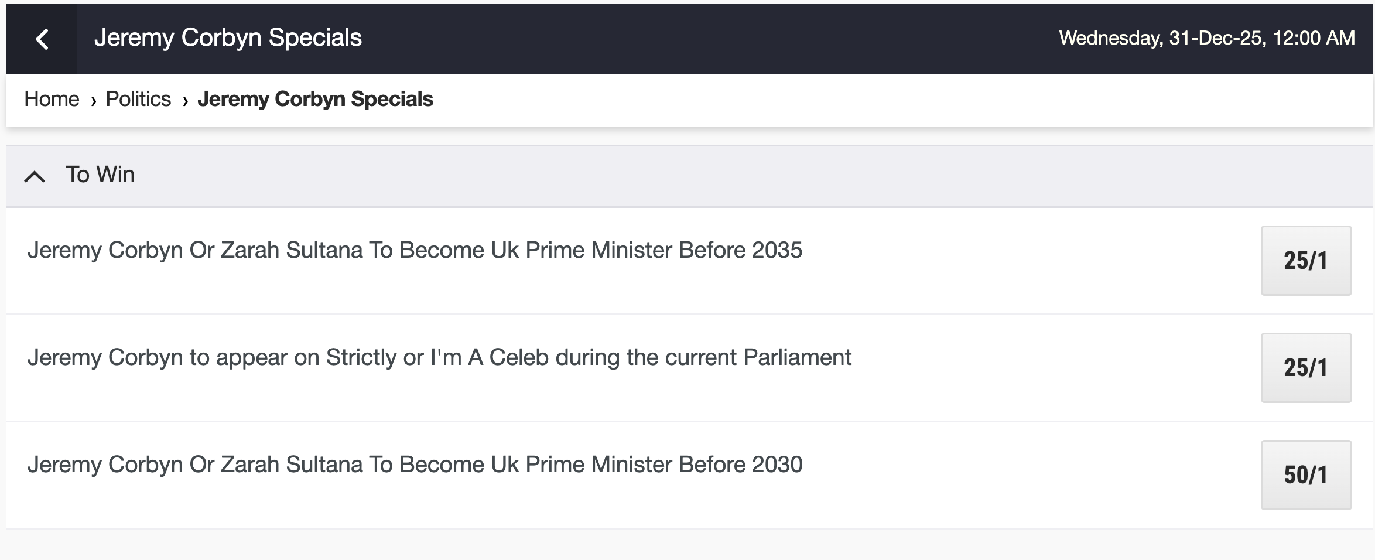Click the Prime Minister Before 2035 bet label
1375x560 pixels.
pyautogui.click(x=415, y=250)
